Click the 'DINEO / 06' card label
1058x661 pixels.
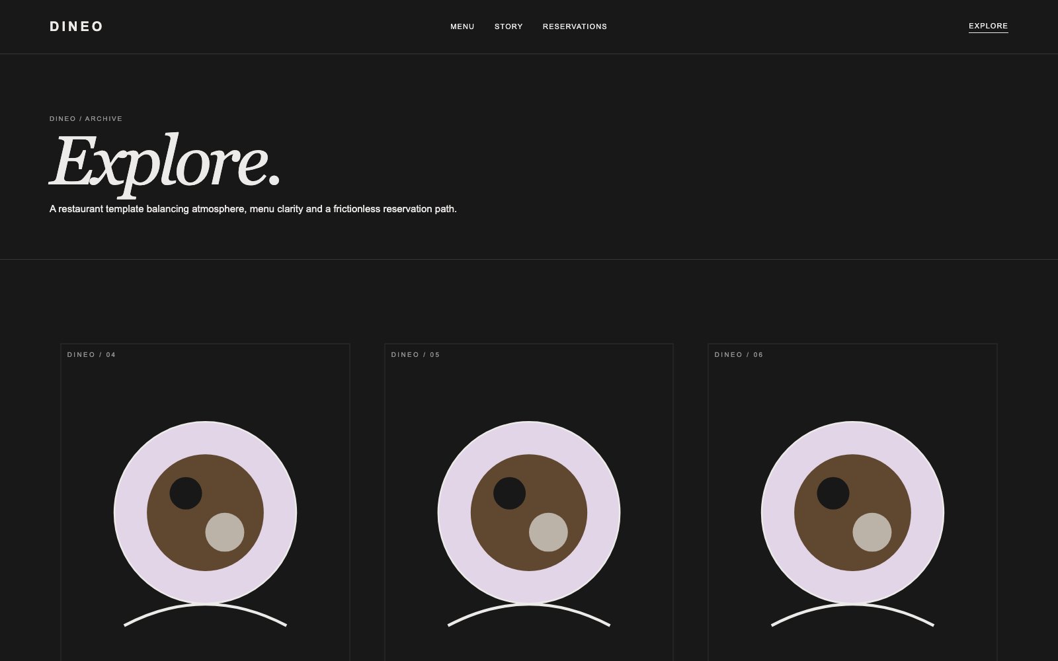point(739,355)
